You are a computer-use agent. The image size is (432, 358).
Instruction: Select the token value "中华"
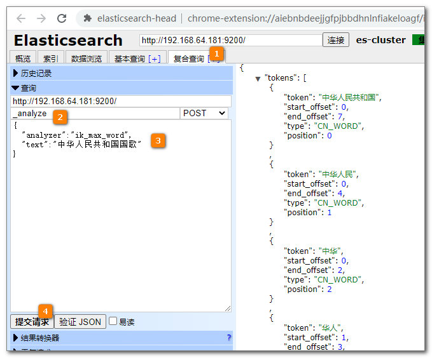(329, 251)
